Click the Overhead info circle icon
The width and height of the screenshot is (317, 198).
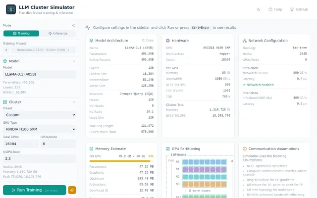[x=106, y=191]
